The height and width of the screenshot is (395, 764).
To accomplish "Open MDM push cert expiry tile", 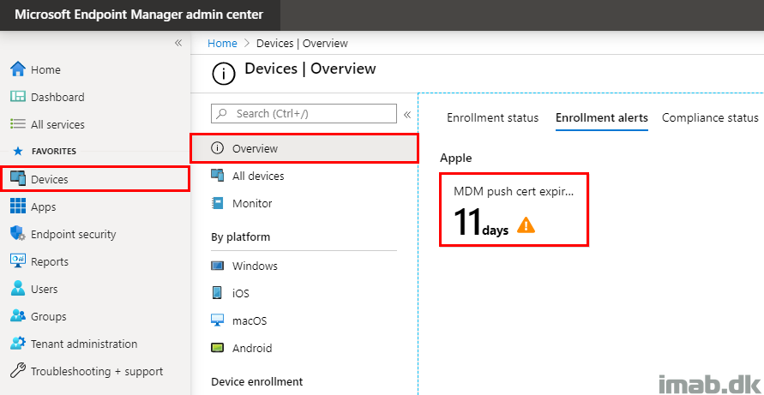I will [514, 209].
